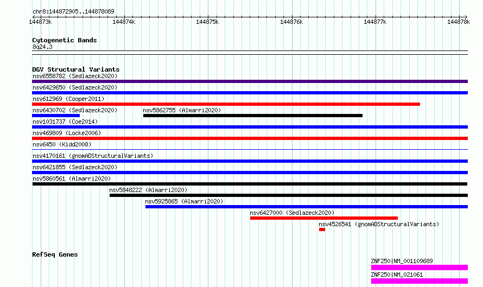483x287 pixels.
Task: Click ruler position 144874k
Action: point(124,22)
